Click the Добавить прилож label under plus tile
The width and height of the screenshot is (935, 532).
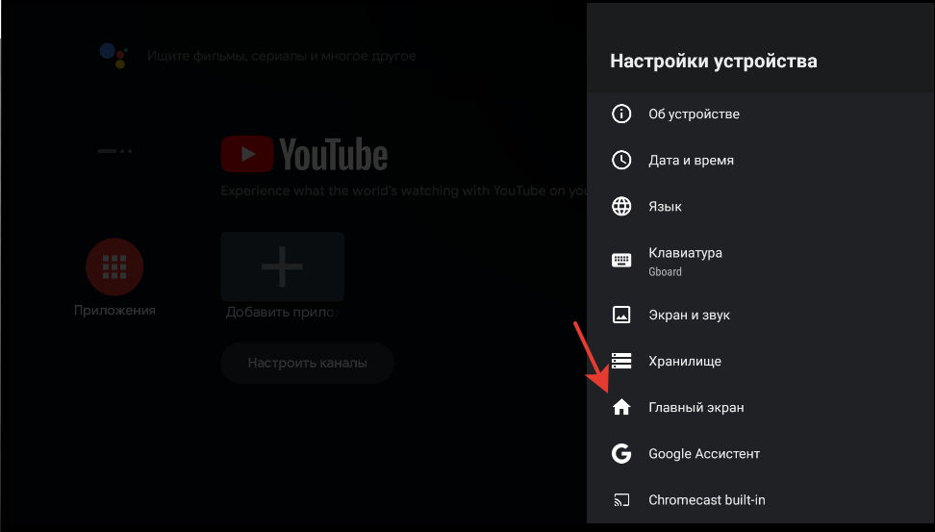click(x=283, y=312)
